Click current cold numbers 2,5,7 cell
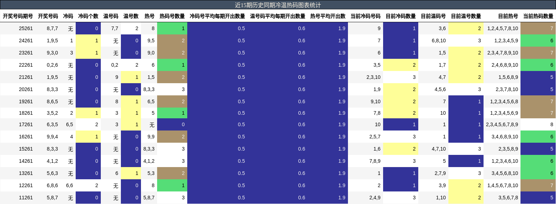 tap(375, 137)
